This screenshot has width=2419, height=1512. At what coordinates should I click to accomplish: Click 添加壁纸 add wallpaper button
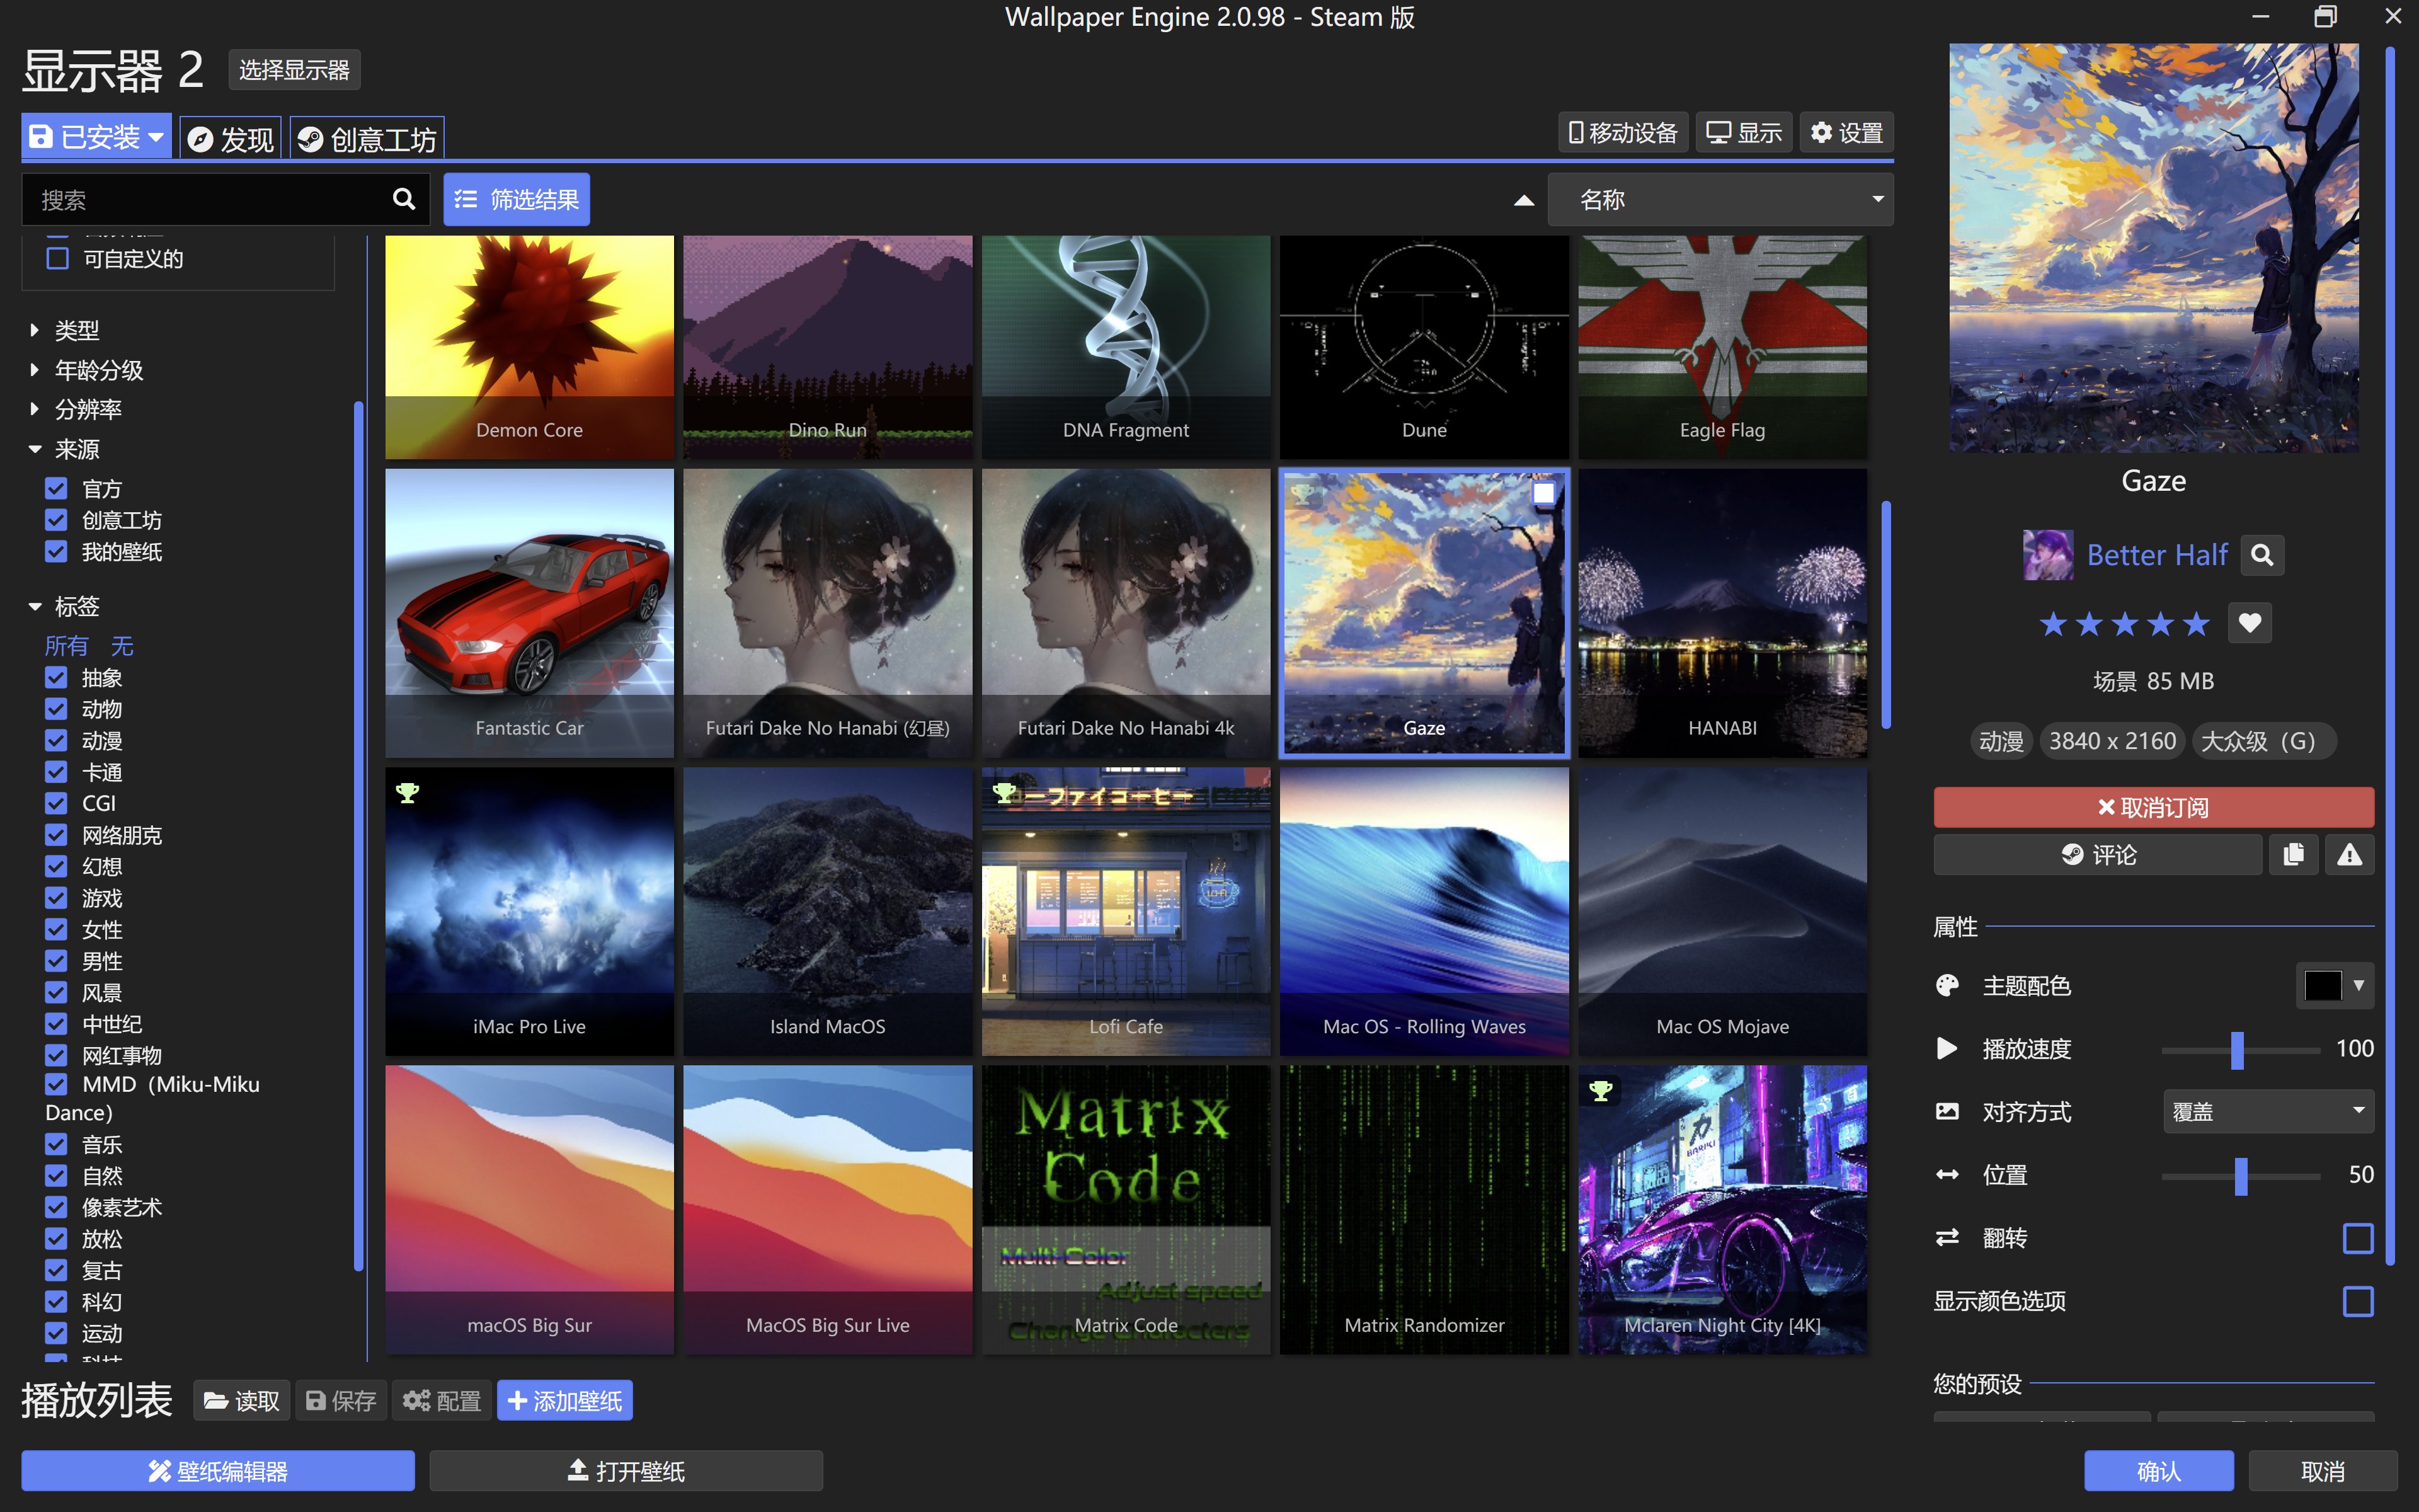click(565, 1400)
